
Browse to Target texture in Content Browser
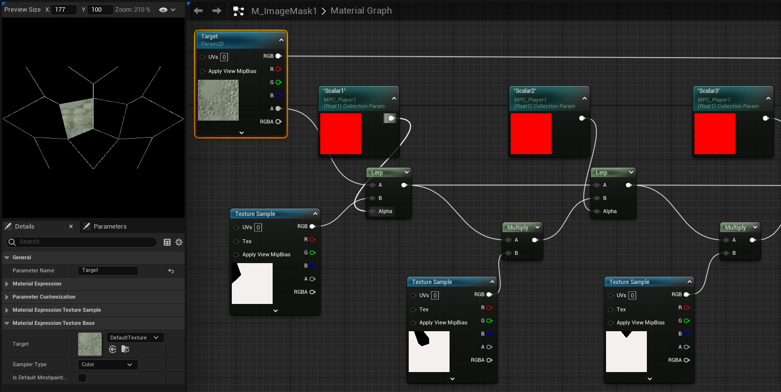pos(125,349)
